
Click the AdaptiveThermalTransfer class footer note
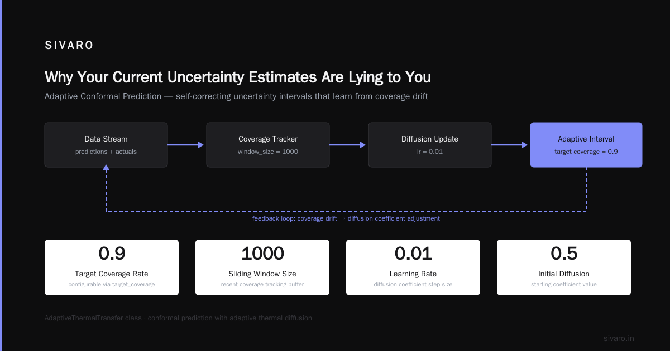pos(178,318)
